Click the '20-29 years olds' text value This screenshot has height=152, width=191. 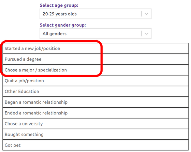tap(60, 14)
